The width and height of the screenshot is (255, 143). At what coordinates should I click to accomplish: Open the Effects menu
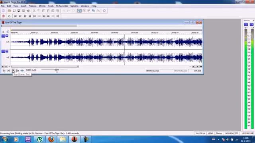(42, 6)
